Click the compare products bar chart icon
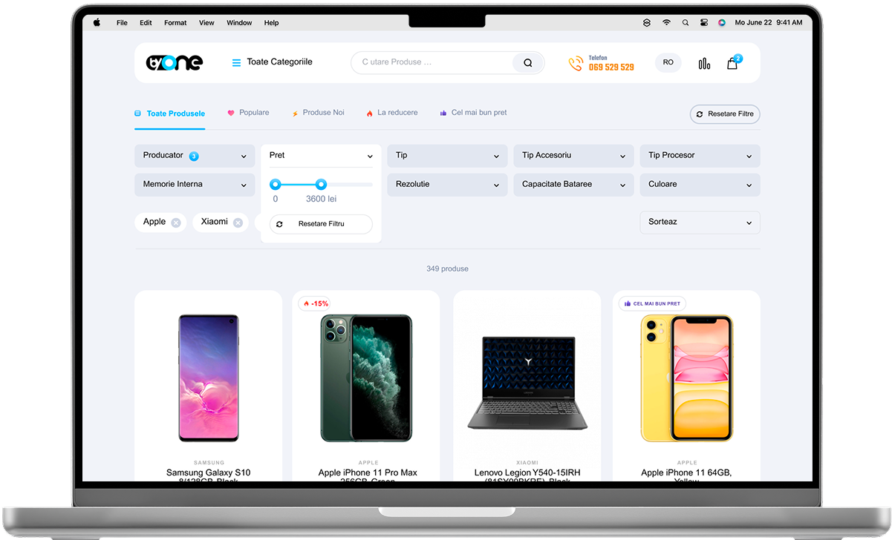The height and width of the screenshot is (540, 892). pyautogui.click(x=704, y=63)
